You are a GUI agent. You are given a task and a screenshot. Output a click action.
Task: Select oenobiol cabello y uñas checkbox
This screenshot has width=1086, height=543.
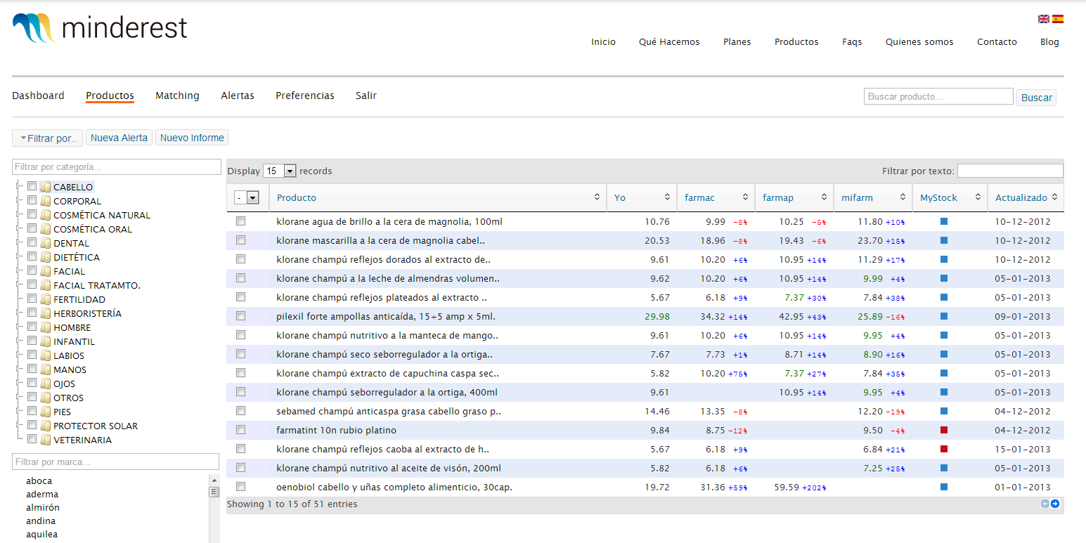pos(241,487)
